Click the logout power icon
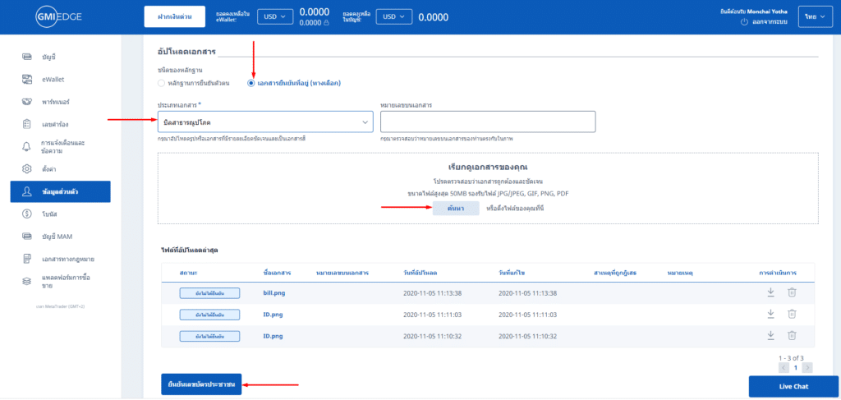 click(744, 22)
